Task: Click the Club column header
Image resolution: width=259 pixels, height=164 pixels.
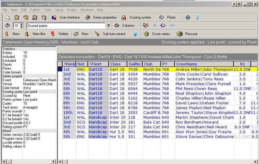Action: coord(151,64)
